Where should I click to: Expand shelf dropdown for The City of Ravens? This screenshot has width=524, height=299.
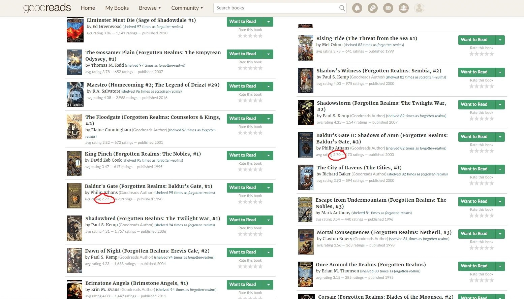click(x=500, y=169)
